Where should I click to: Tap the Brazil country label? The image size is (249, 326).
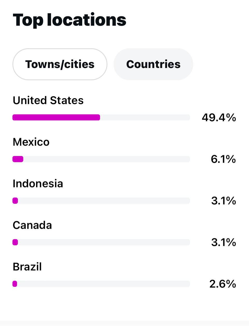pyautogui.click(x=27, y=267)
